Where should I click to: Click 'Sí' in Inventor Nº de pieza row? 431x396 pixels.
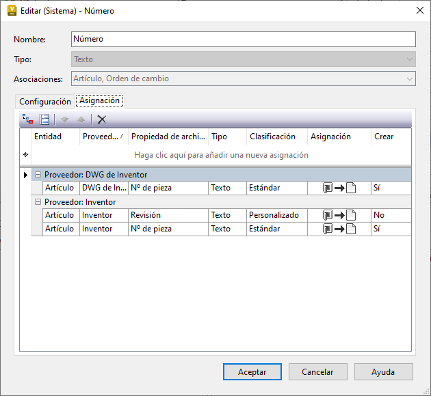(x=391, y=229)
